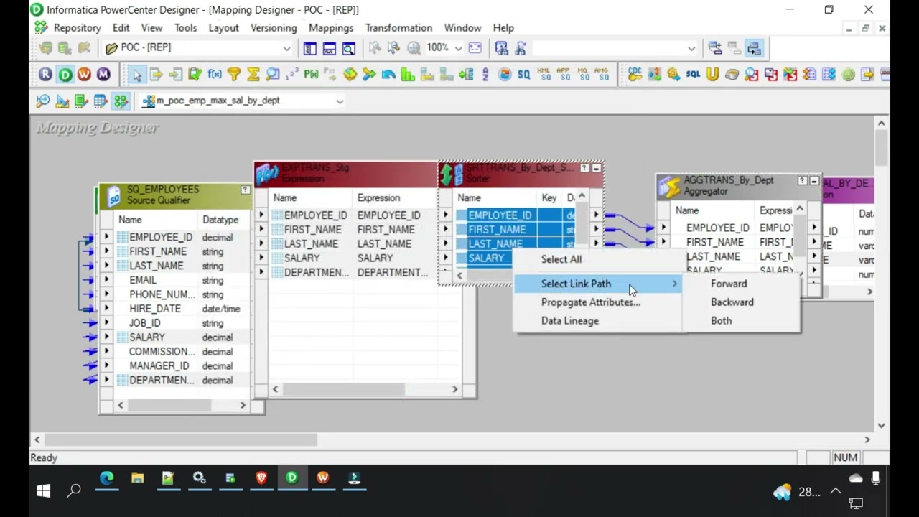Iconize the SRTTRANS sorter transformation

(596, 168)
